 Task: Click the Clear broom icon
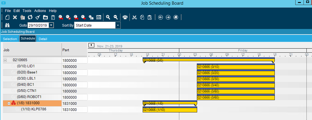pyautogui.click(x=37, y=17)
